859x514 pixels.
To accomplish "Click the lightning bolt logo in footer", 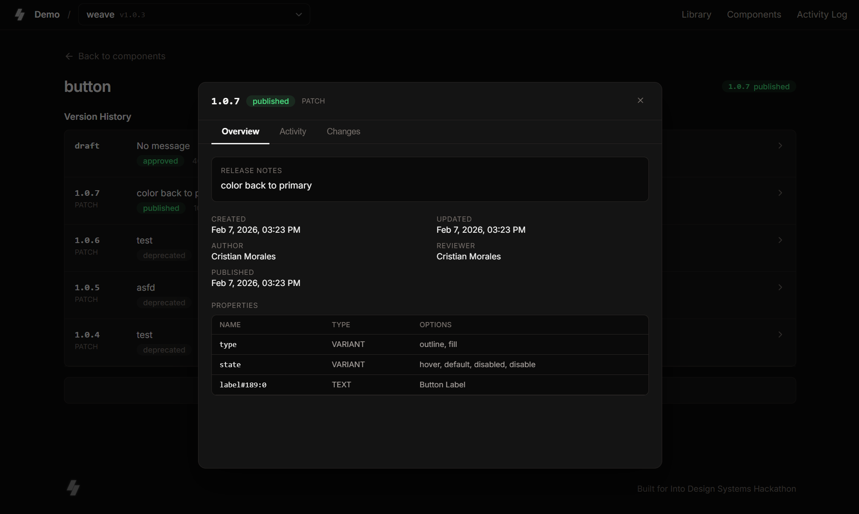I will coord(73,488).
